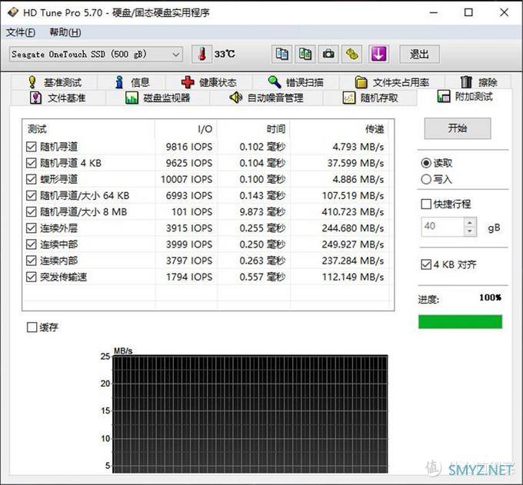Click the HD Tune Pro app icon in title bar
The image size is (523, 485).
click(12, 12)
